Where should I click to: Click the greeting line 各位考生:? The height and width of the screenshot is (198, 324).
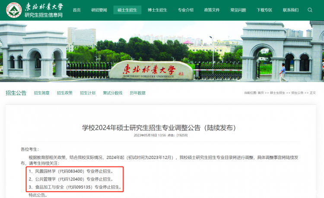coord(30,149)
